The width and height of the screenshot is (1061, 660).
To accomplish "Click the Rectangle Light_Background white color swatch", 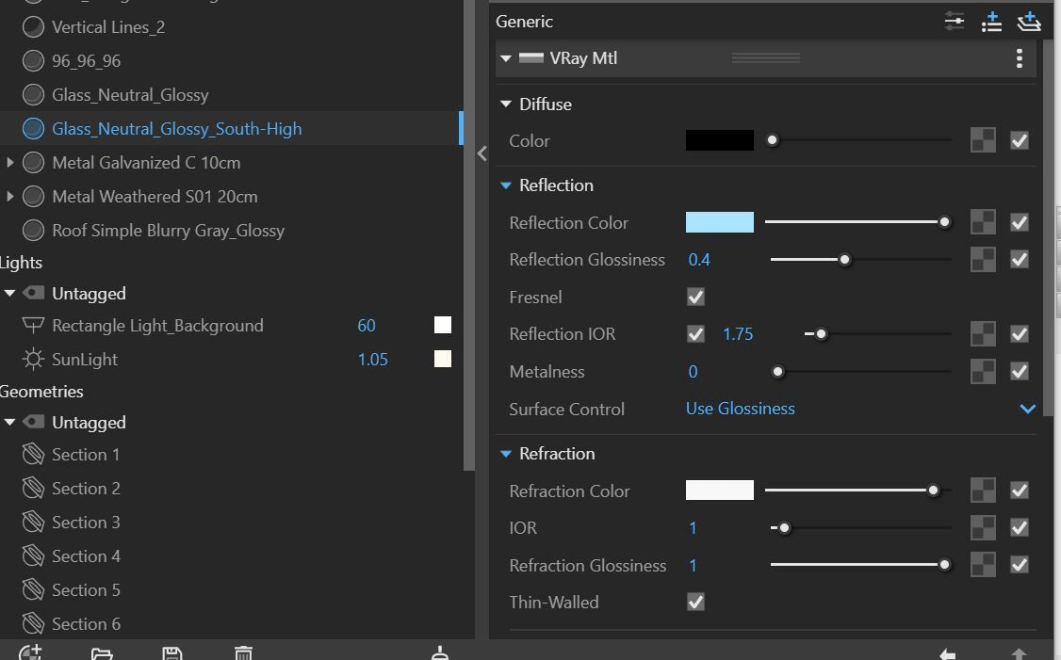I will pyautogui.click(x=443, y=325).
